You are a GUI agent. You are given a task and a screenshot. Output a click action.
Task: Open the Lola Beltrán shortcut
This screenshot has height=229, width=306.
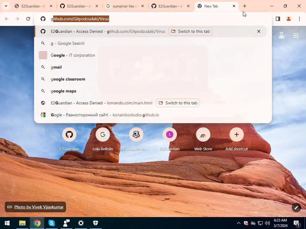pyautogui.click(x=103, y=139)
